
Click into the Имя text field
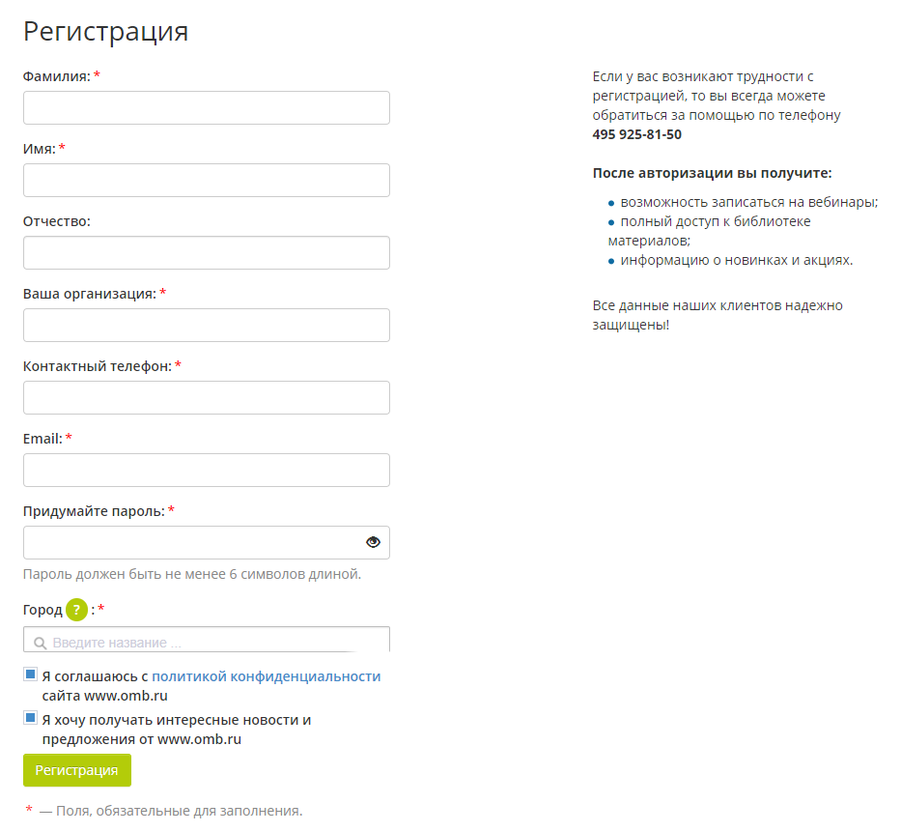click(206, 181)
